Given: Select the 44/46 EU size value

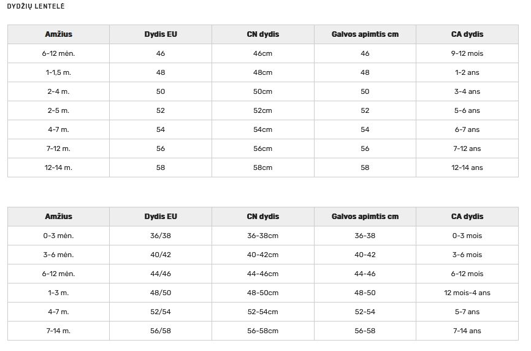Looking at the screenshot, I should pos(161,274).
